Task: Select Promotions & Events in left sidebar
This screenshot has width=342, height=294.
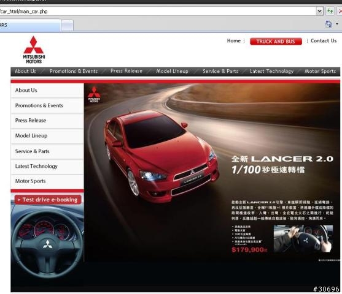Action: [47, 105]
